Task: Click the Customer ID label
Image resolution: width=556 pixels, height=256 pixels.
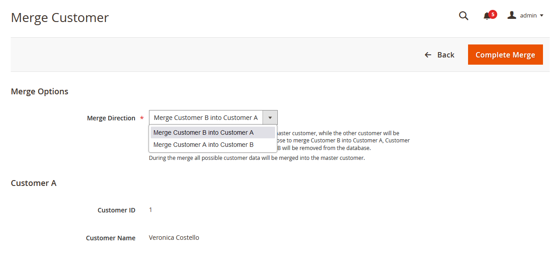Action: tap(116, 210)
